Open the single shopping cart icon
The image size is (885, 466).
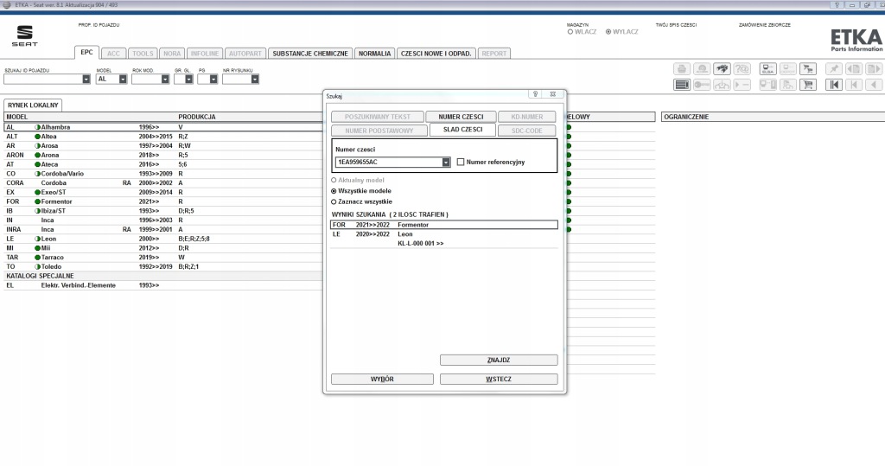tap(808, 85)
